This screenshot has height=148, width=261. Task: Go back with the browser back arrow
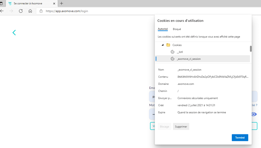click(x=2, y=11)
